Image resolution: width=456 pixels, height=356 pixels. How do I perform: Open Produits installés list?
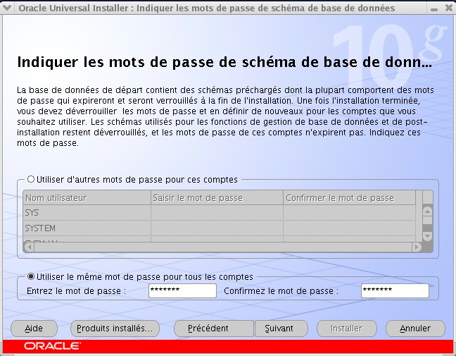[x=115, y=329]
